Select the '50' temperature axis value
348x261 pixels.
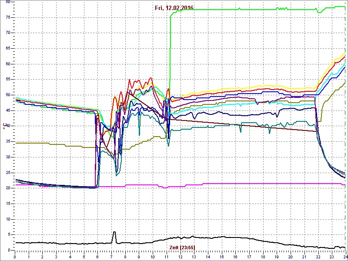coord(8,95)
